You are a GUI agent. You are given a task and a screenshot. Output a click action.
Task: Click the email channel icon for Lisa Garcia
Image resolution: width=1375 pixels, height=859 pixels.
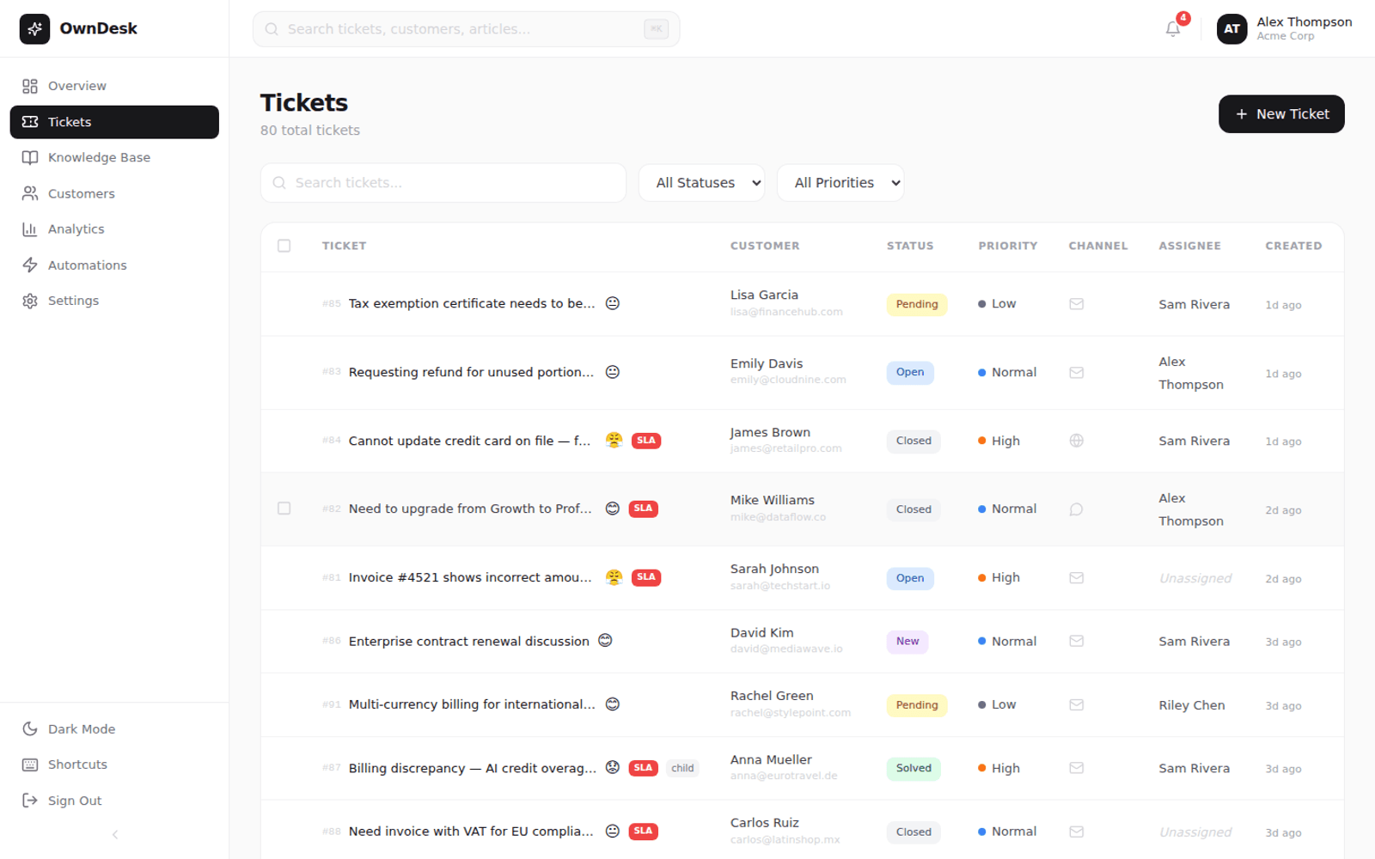(1076, 304)
